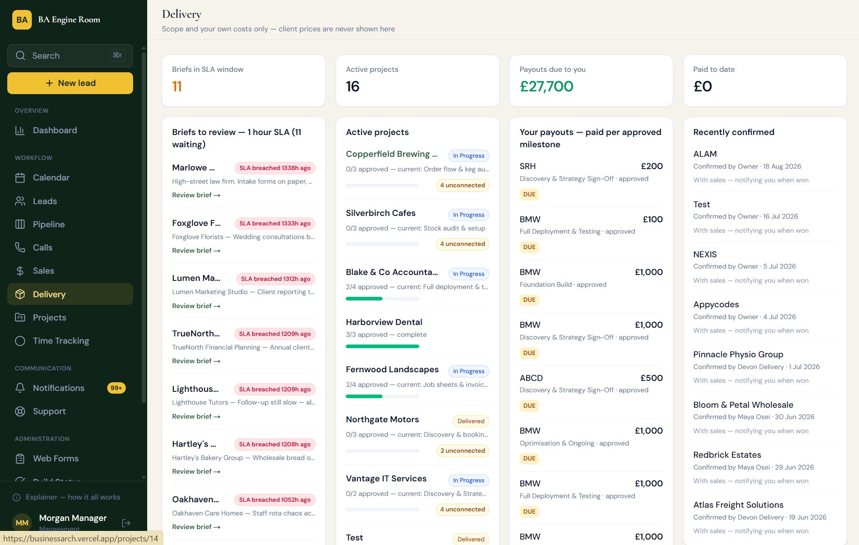Open the Northgate Motors project
Image resolution: width=859 pixels, height=545 pixels.
tap(382, 420)
